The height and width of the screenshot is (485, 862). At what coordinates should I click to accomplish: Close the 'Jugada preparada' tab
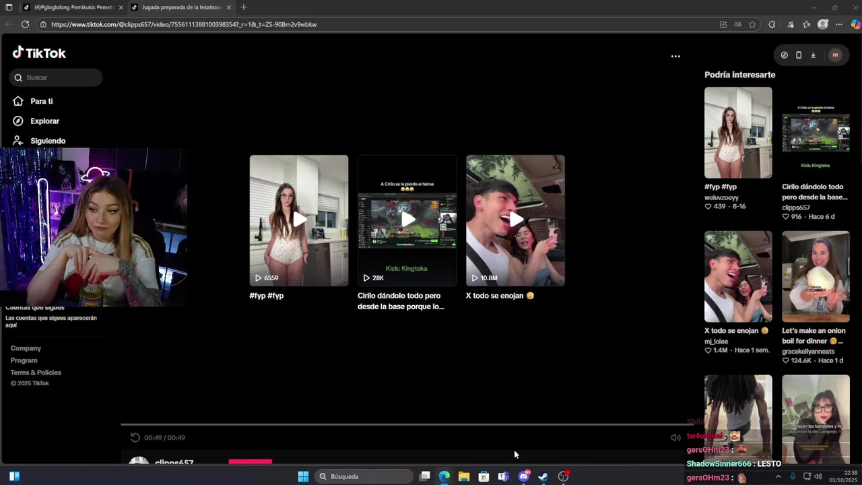(x=229, y=7)
